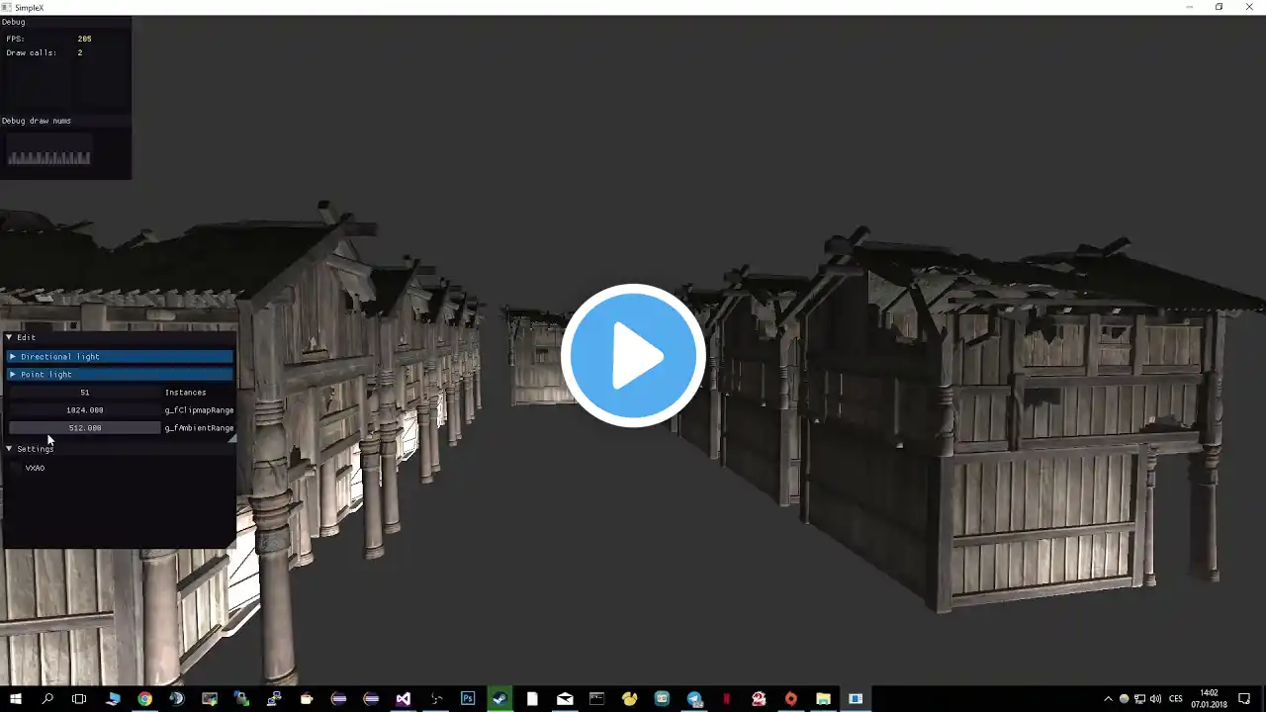Open Visual Studio from the taskbar
The width and height of the screenshot is (1266, 712).
click(x=404, y=699)
